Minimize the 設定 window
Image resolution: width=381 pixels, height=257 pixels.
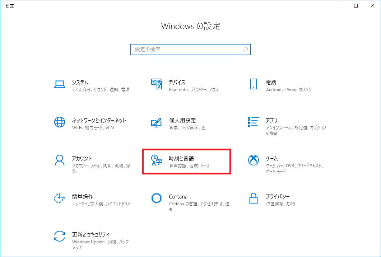[339, 6]
